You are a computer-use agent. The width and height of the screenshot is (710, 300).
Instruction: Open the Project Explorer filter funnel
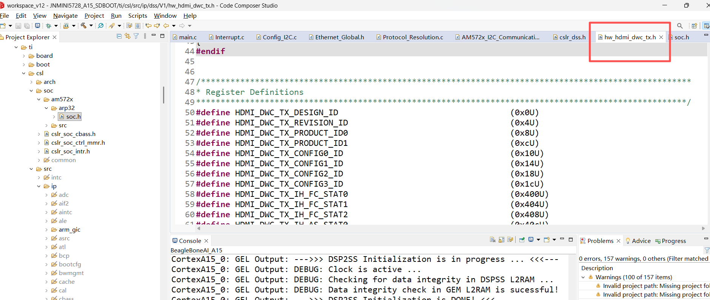[x=136, y=36]
